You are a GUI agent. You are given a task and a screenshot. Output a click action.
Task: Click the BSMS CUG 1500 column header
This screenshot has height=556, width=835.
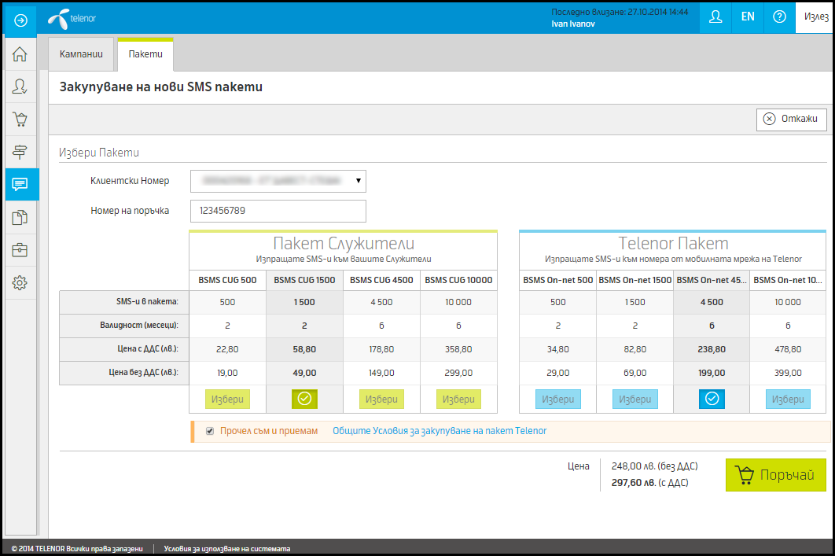(x=304, y=280)
